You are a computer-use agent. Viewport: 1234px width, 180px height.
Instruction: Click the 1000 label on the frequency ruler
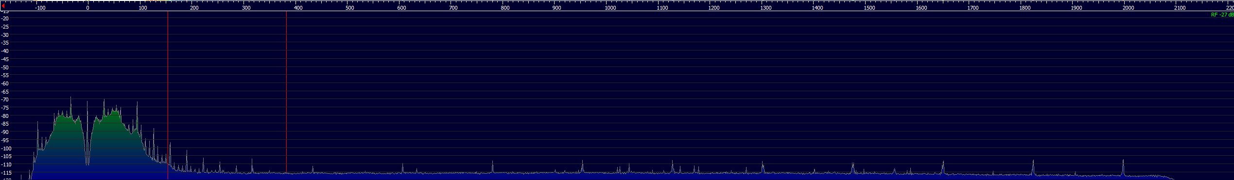click(x=610, y=8)
